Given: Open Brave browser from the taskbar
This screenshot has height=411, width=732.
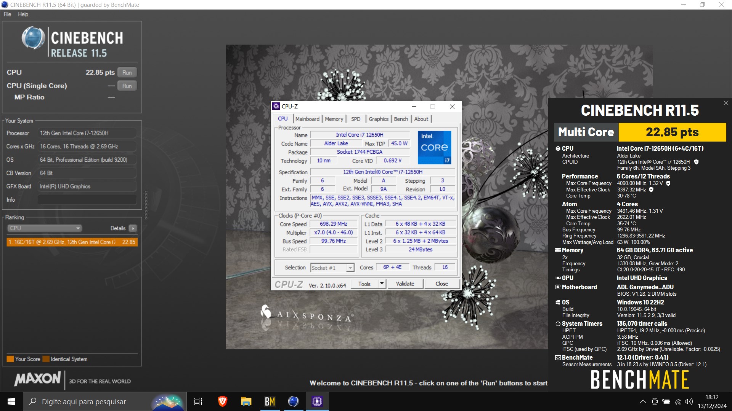Looking at the screenshot, I should coord(223,401).
